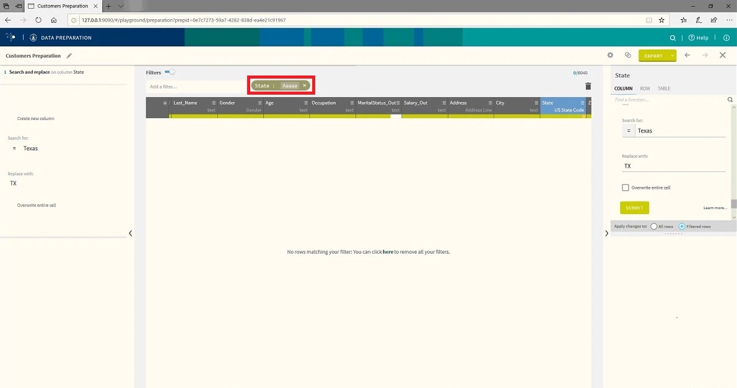Screen dimensions: 737x388
Task: Open the Learn more link
Action: 715,208
